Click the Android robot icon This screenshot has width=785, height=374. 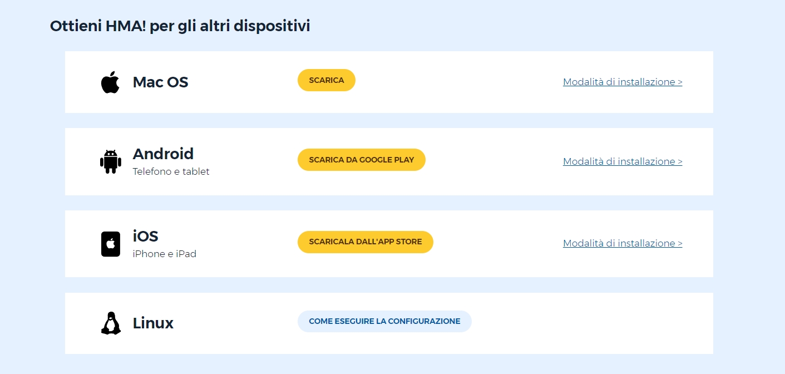pyautogui.click(x=110, y=161)
